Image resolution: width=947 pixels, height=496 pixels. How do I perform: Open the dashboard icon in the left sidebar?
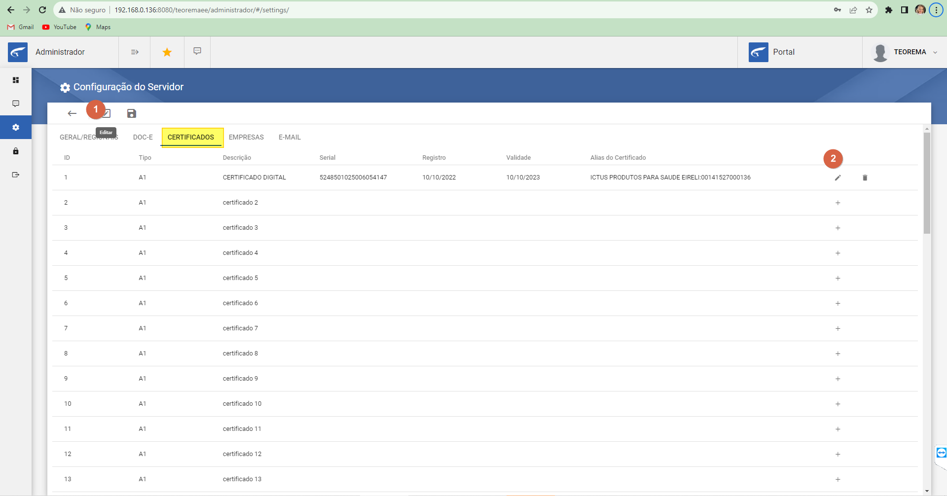[16, 80]
